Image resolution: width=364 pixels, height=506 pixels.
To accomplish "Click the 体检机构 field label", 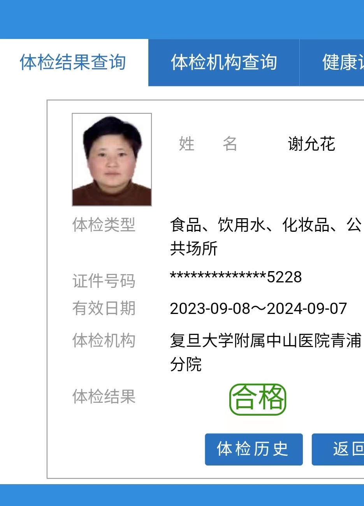I will point(104,340).
